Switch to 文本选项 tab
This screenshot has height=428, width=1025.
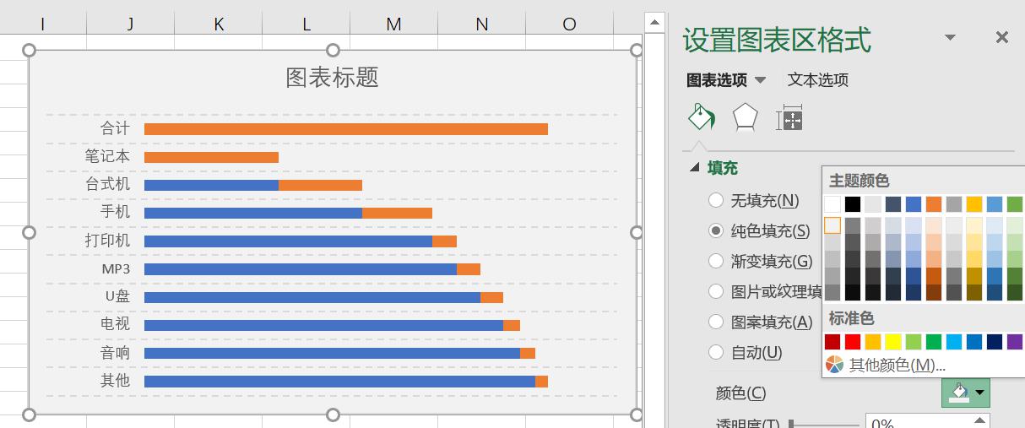pos(818,80)
